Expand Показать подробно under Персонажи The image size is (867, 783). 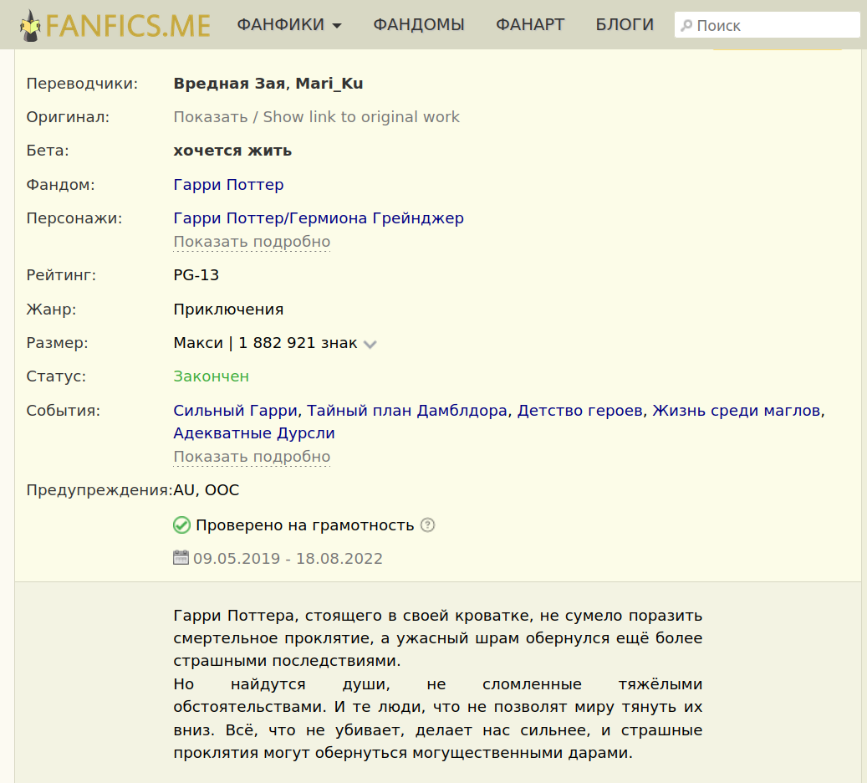(252, 242)
